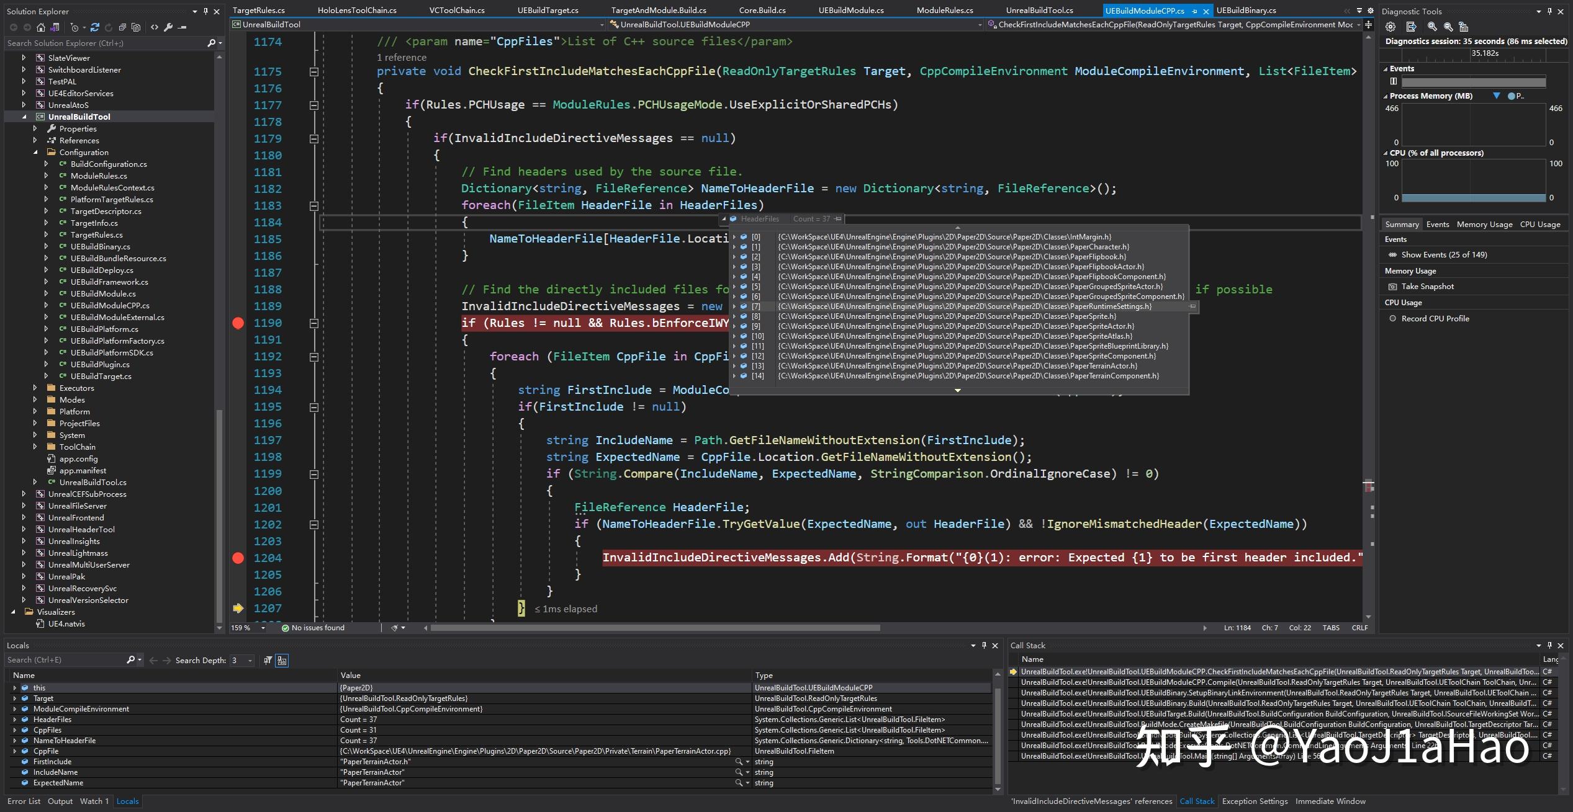Open the Search Depth dropdown

(x=250, y=661)
